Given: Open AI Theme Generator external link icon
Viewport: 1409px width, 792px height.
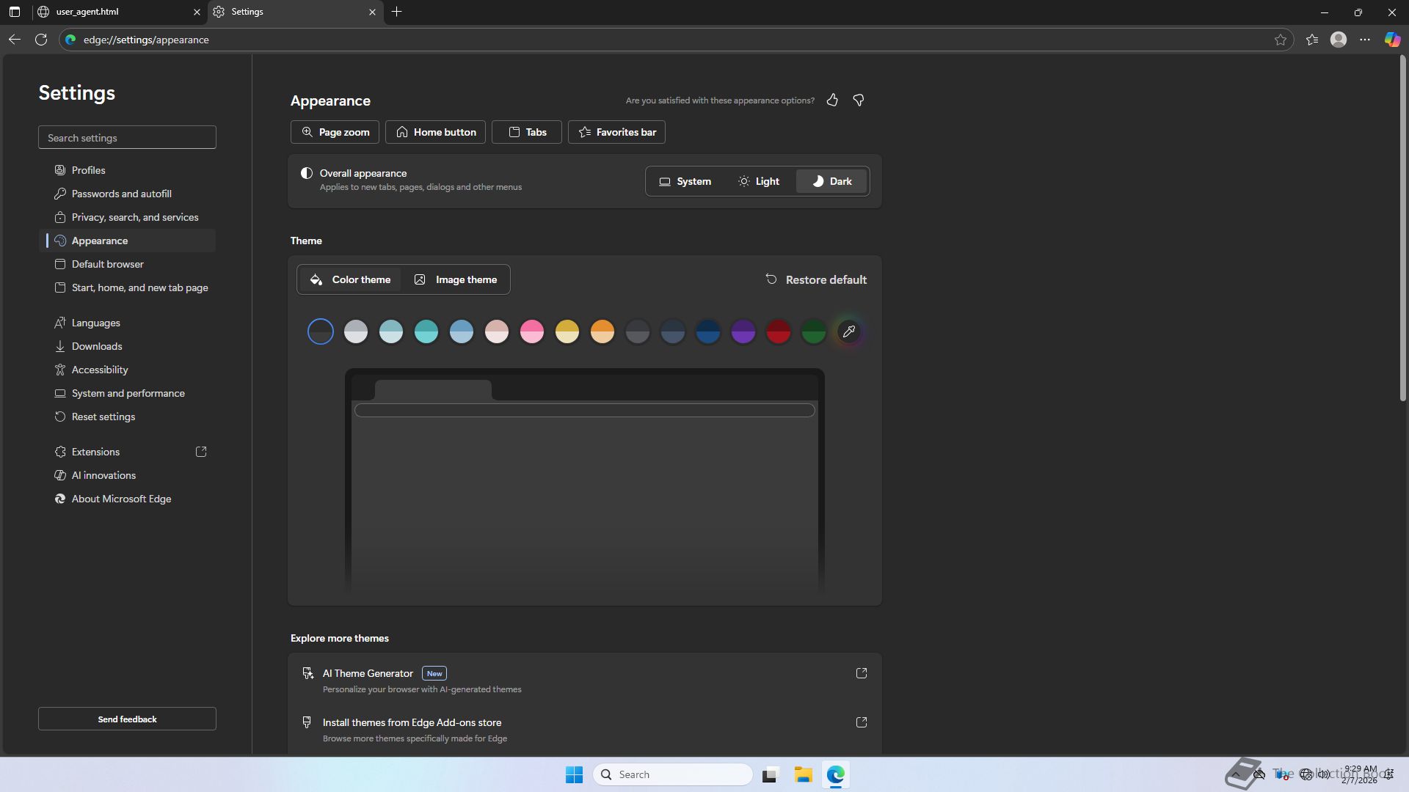Looking at the screenshot, I should 862,673.
